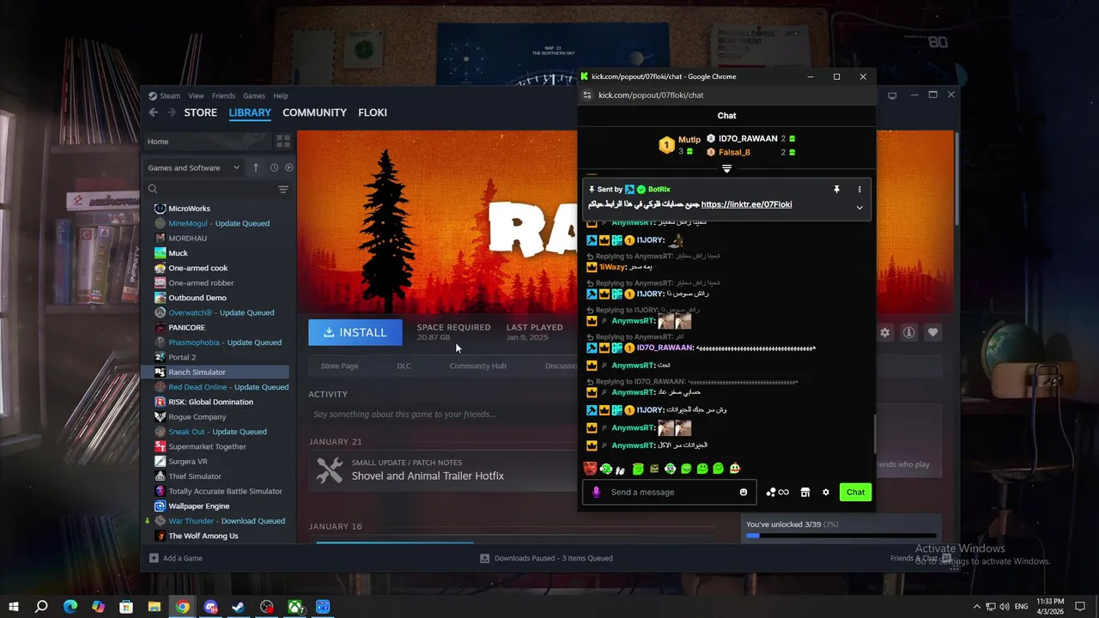Image resolution: width=1099 pixels, height=618 pixels.
Task: Click ID7O_RAWAAN name in chat leaderboard
Action: click(x=748, y=138)
